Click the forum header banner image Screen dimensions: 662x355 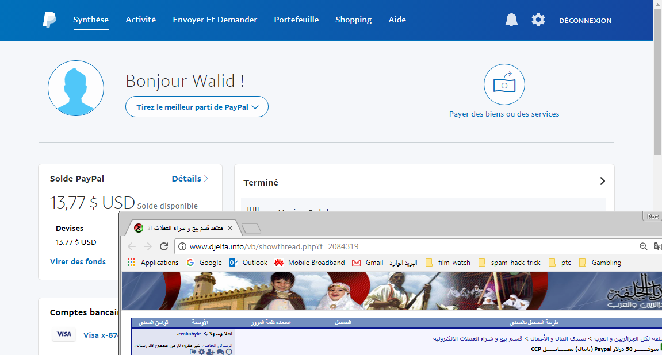point(392,291)
